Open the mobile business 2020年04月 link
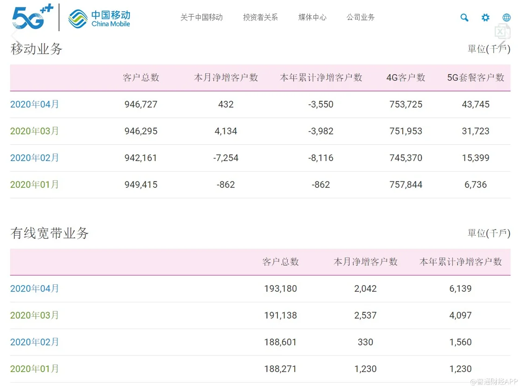The height and width of the screenshot is (390, 522). tap(35, 104)
